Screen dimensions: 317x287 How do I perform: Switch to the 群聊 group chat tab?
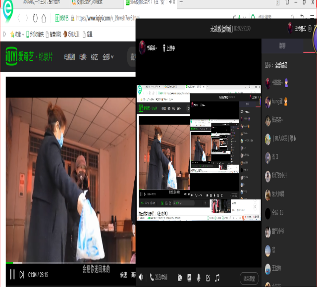click(x=282, y=45)
